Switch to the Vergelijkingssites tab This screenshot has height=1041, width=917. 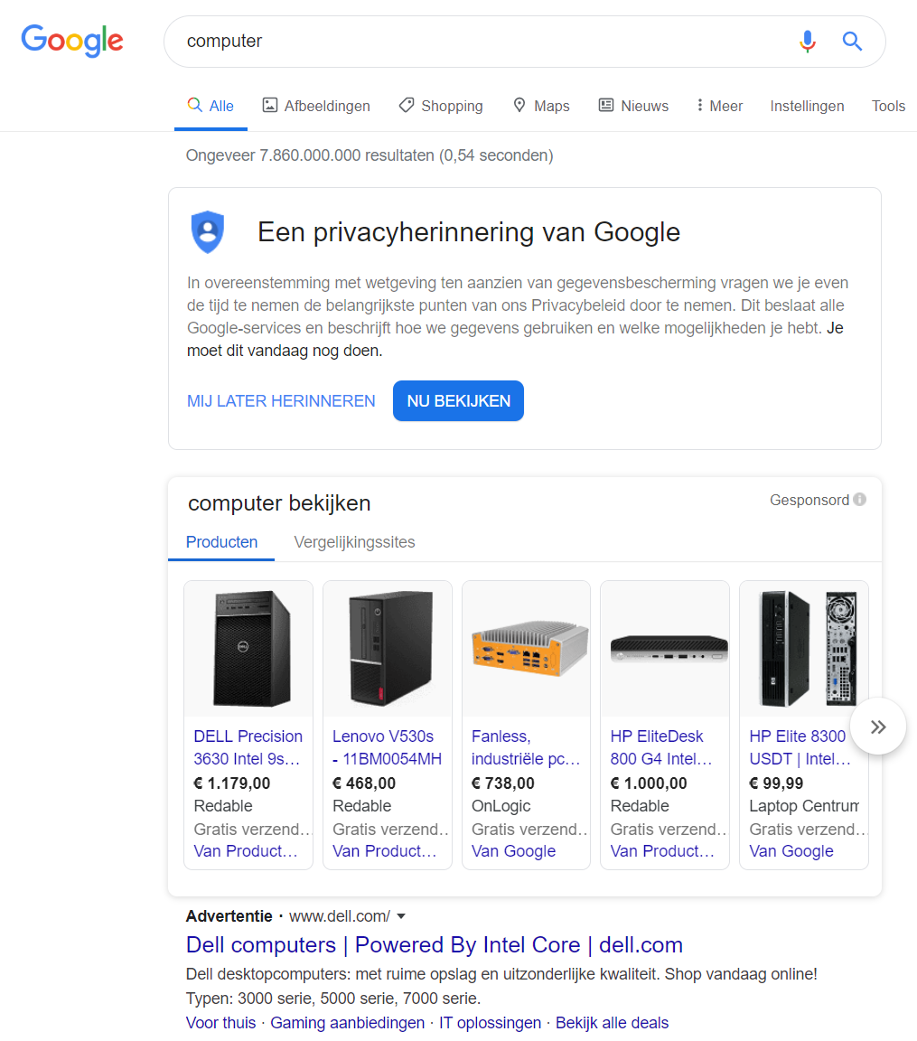click(354, 542)
